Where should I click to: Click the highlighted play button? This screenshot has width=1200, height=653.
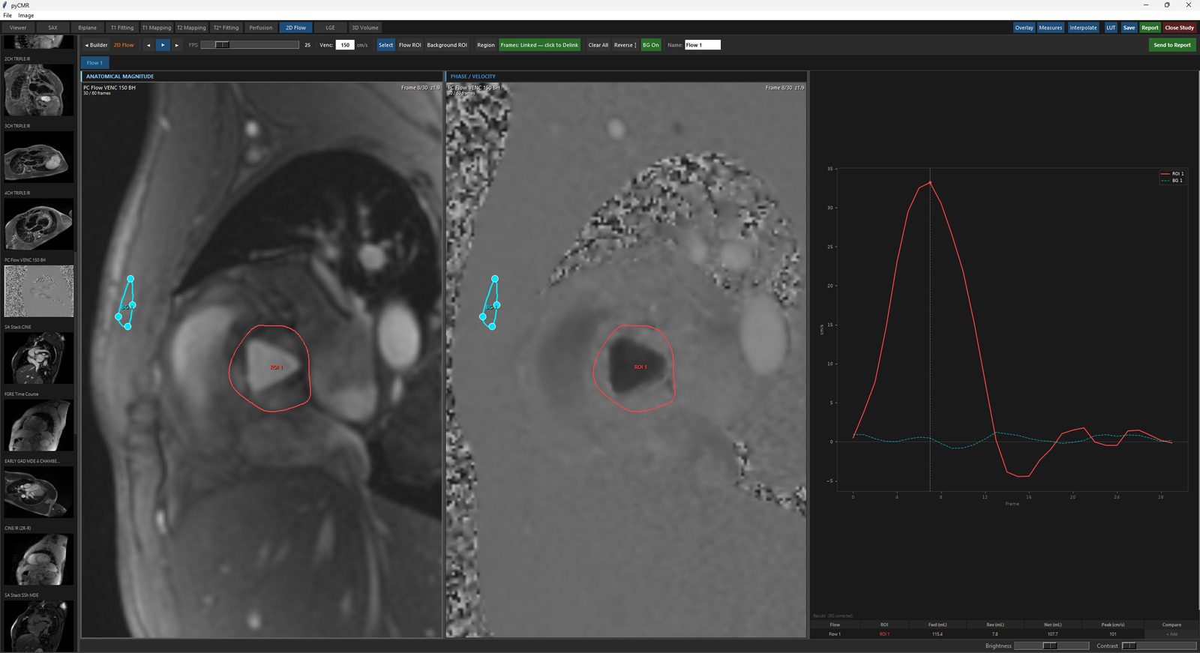(x=163, y=45)
